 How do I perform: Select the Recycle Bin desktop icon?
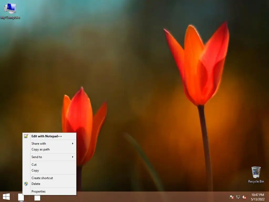(256, 175)
